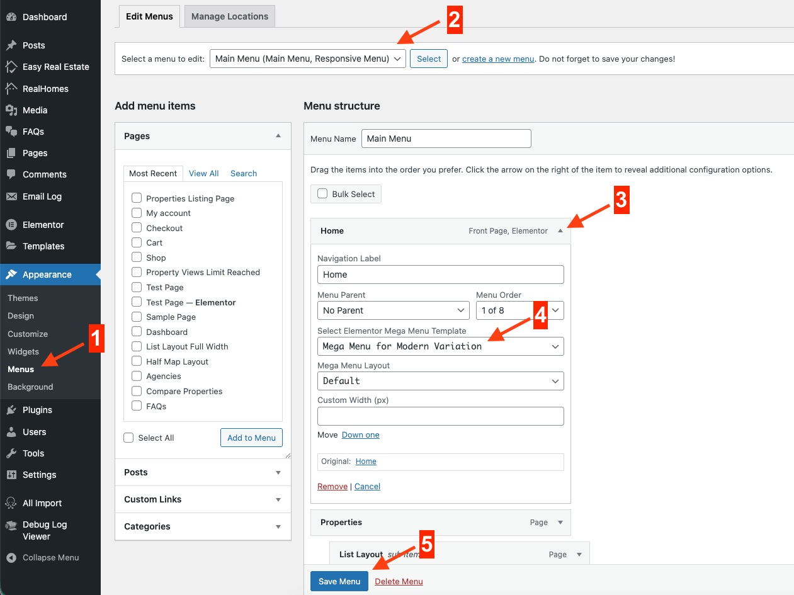Click the Dashboard icon in sidebar
The width and height of the screenshot is (794, 595).
pyautogui.click(x=11, y=17)
